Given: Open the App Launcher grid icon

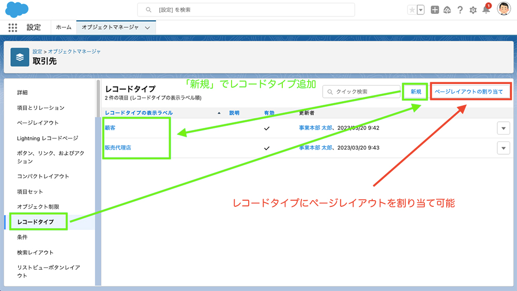Looking at the screenshot, I should click(12, 28).
